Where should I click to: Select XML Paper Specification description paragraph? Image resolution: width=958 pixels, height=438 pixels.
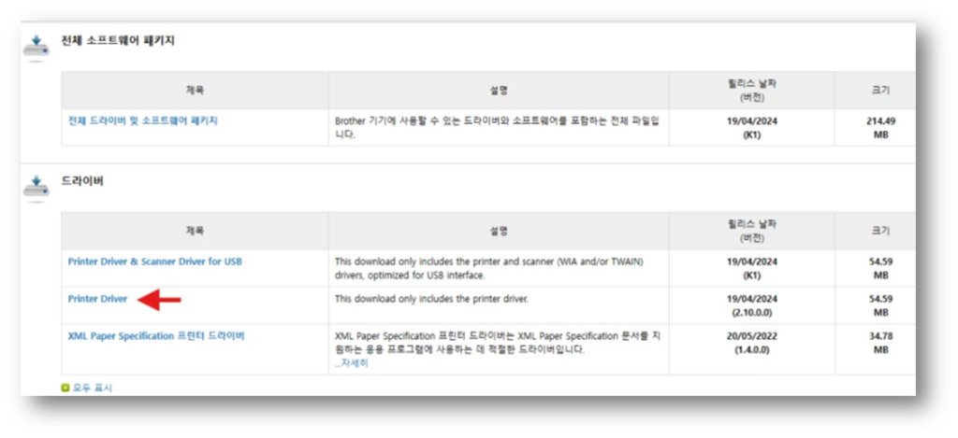click(x=498, y=343)
